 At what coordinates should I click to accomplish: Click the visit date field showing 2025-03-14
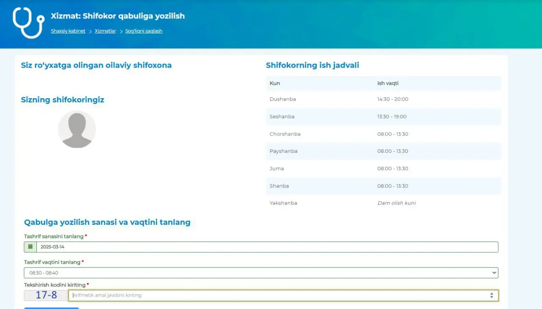pos(267,247)
